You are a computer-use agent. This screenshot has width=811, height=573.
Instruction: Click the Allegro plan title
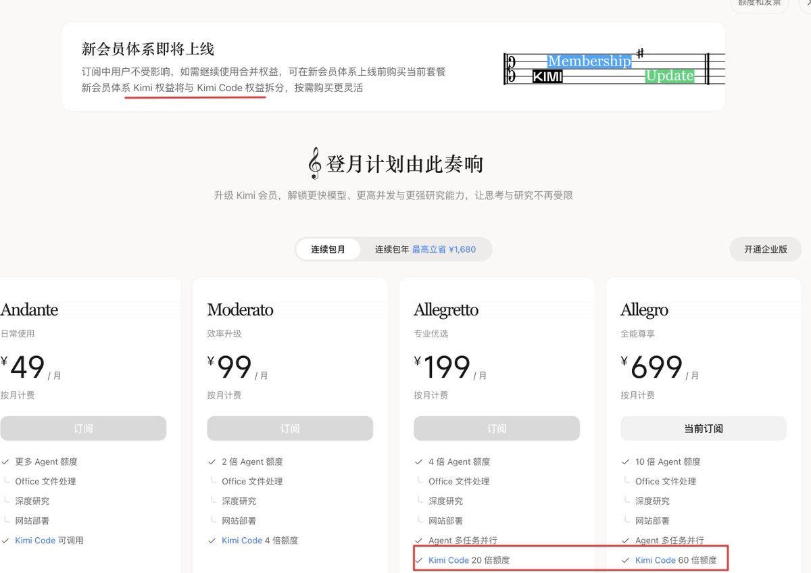[x=644, y=310]
